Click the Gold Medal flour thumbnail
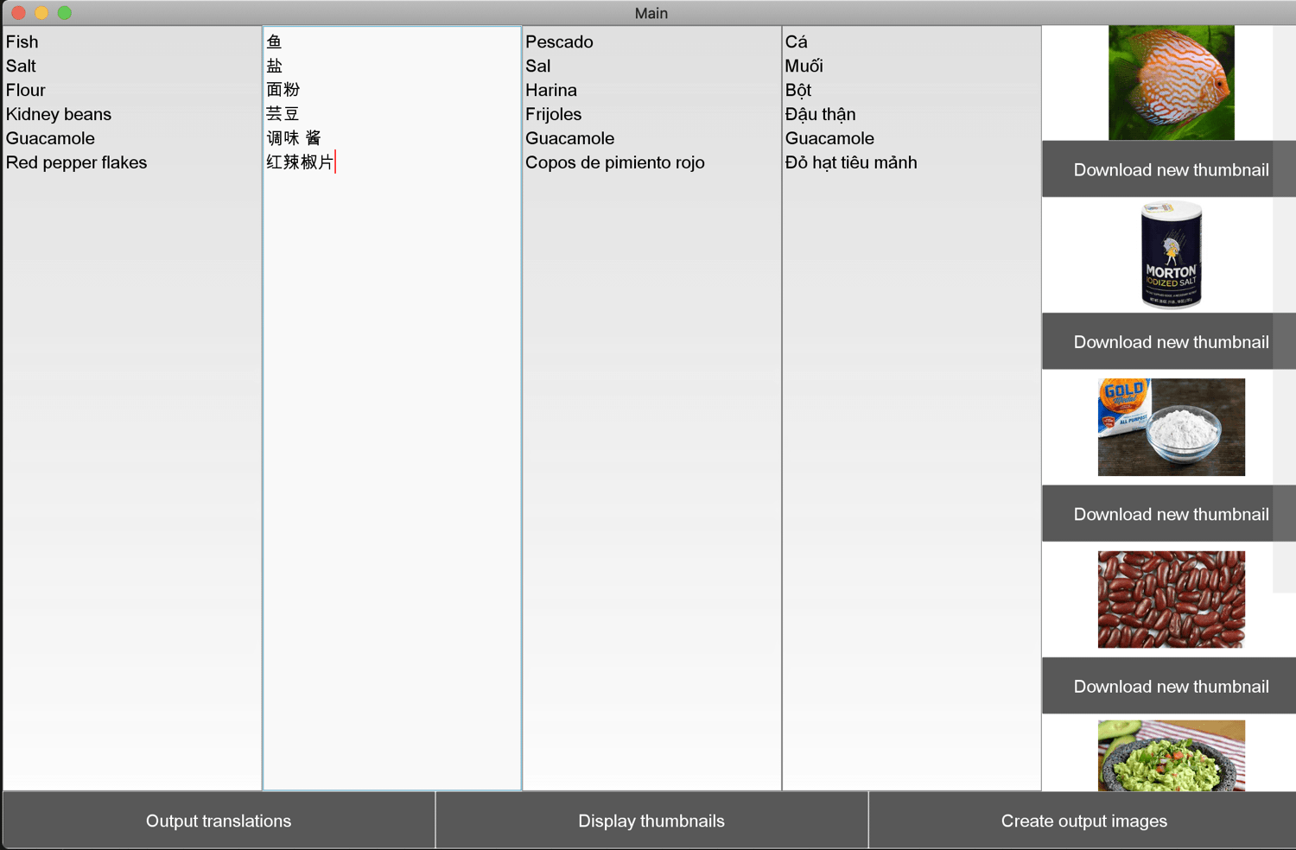 click(x=1171, y=427)
